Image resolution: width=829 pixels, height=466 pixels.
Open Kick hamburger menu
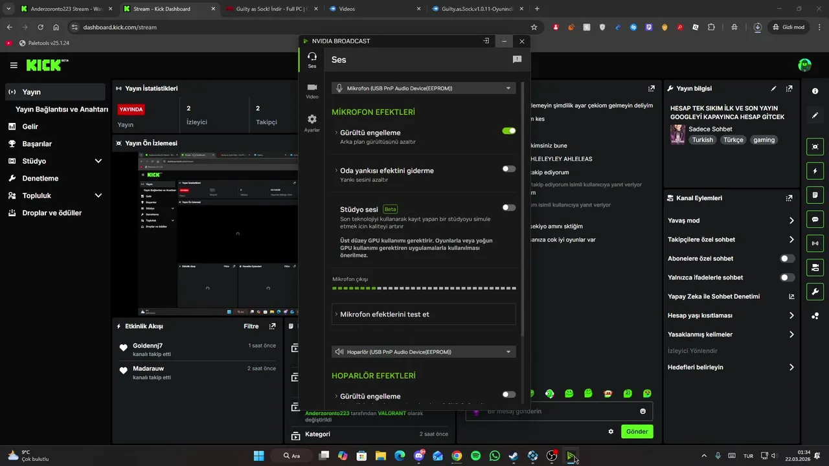14,65
